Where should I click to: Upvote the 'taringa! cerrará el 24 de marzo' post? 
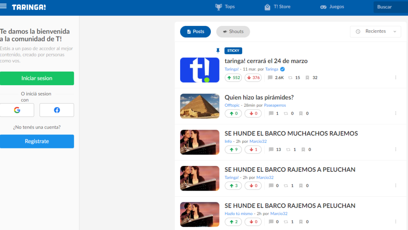tap(233, 78)
